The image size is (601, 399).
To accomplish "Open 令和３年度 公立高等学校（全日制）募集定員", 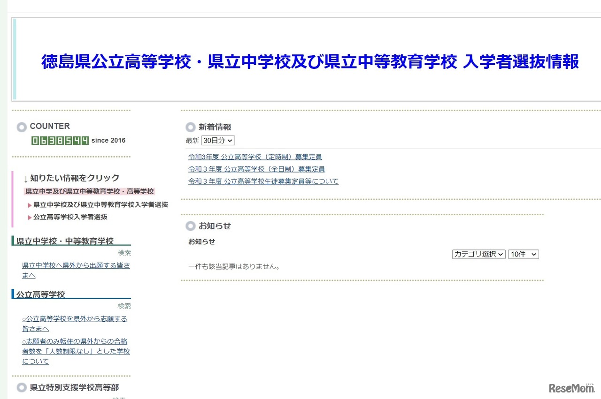I will [x=258, y=169].
